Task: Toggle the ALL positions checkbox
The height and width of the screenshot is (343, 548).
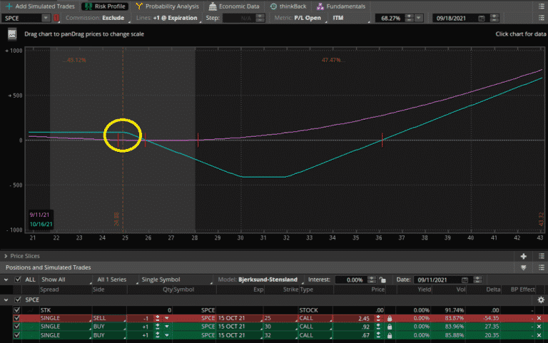Action: point(18,280)
